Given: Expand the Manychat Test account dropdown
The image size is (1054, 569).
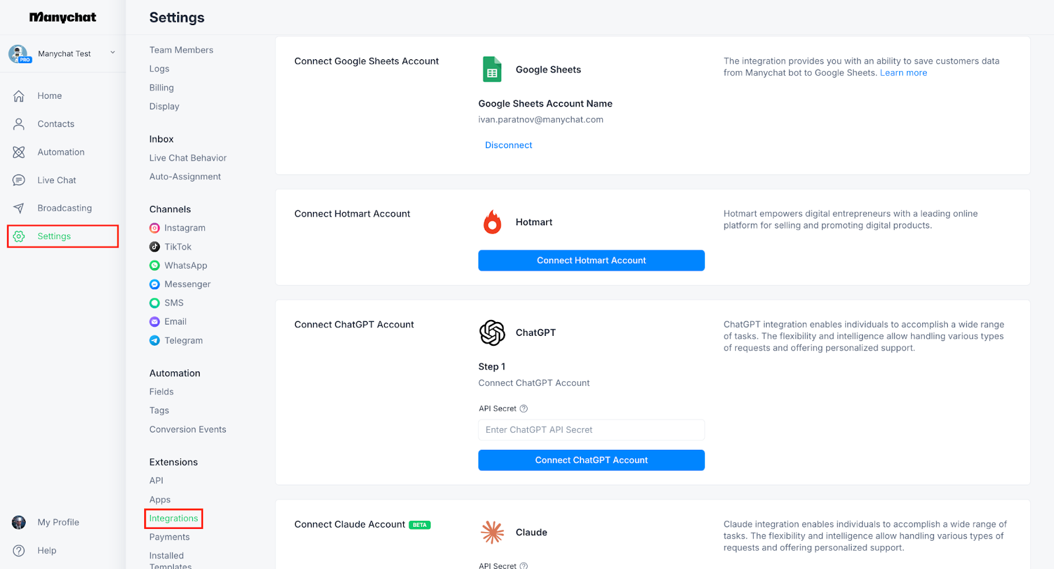Looking at the screenshot, I should click(x=113, y=53).
